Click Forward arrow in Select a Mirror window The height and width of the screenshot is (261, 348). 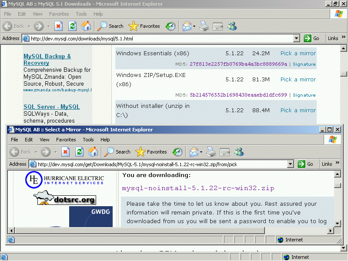click(x=46, y=152)
